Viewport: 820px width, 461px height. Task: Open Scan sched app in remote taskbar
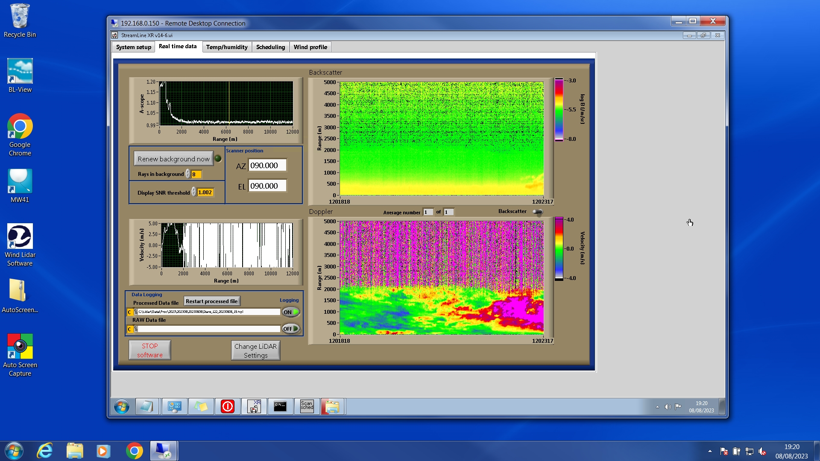tap(307, 406)
